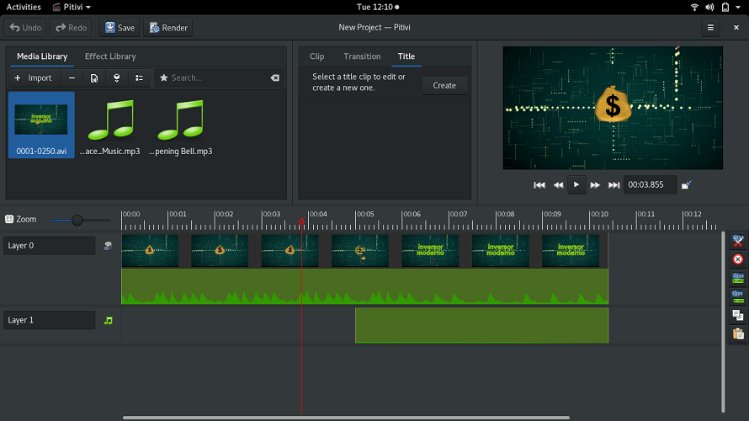Select the audio clip on Layer 1
The image size is (749, 421).
[x=481, y=325]
